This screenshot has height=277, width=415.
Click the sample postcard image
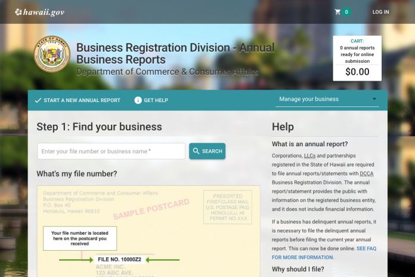click(x=148, y=231)
